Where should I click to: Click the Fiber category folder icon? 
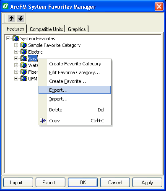(x=24, y=72)
